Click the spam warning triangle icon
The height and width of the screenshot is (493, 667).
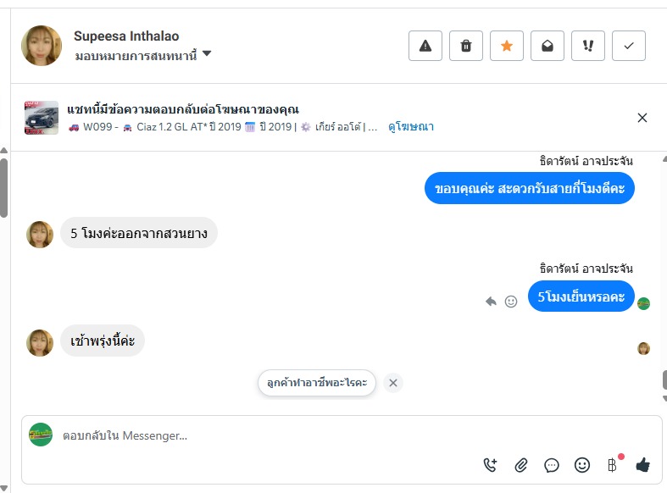[x=425, y=46]
